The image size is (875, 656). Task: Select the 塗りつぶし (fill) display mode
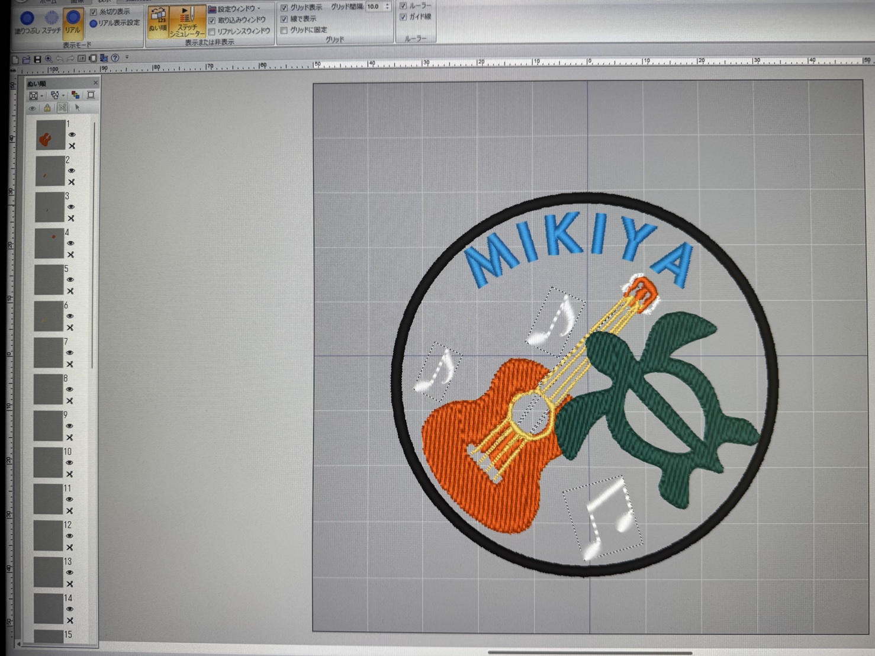27,22
